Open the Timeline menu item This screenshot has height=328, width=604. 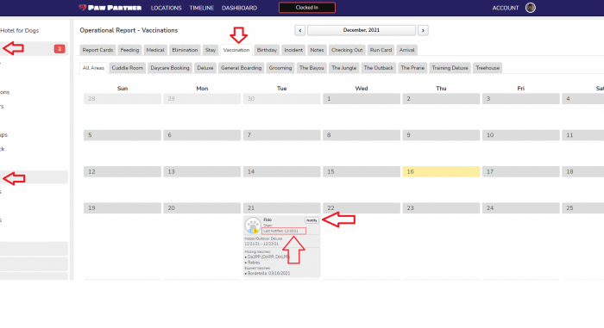pos(201,8)
